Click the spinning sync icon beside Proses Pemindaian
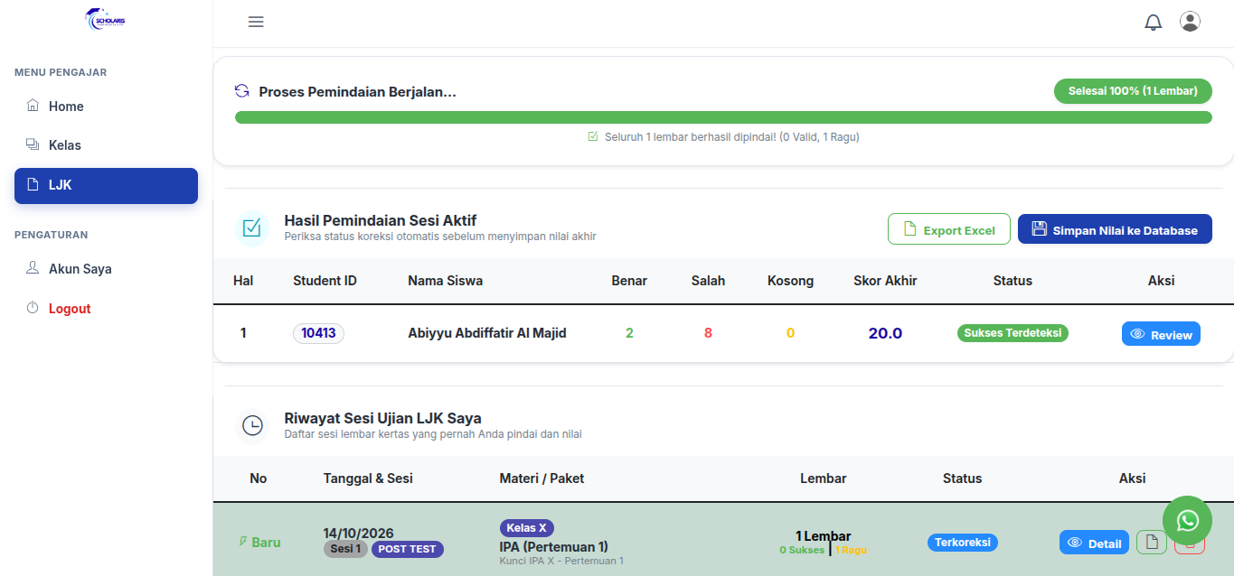 (x=241, y=91)
